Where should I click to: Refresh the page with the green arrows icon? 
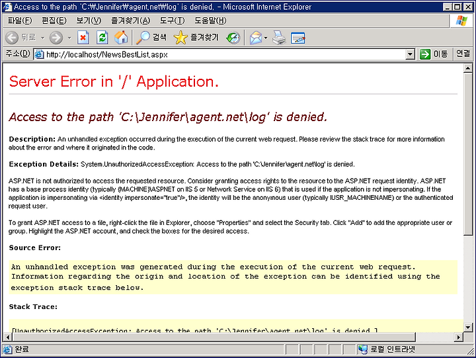102,38
